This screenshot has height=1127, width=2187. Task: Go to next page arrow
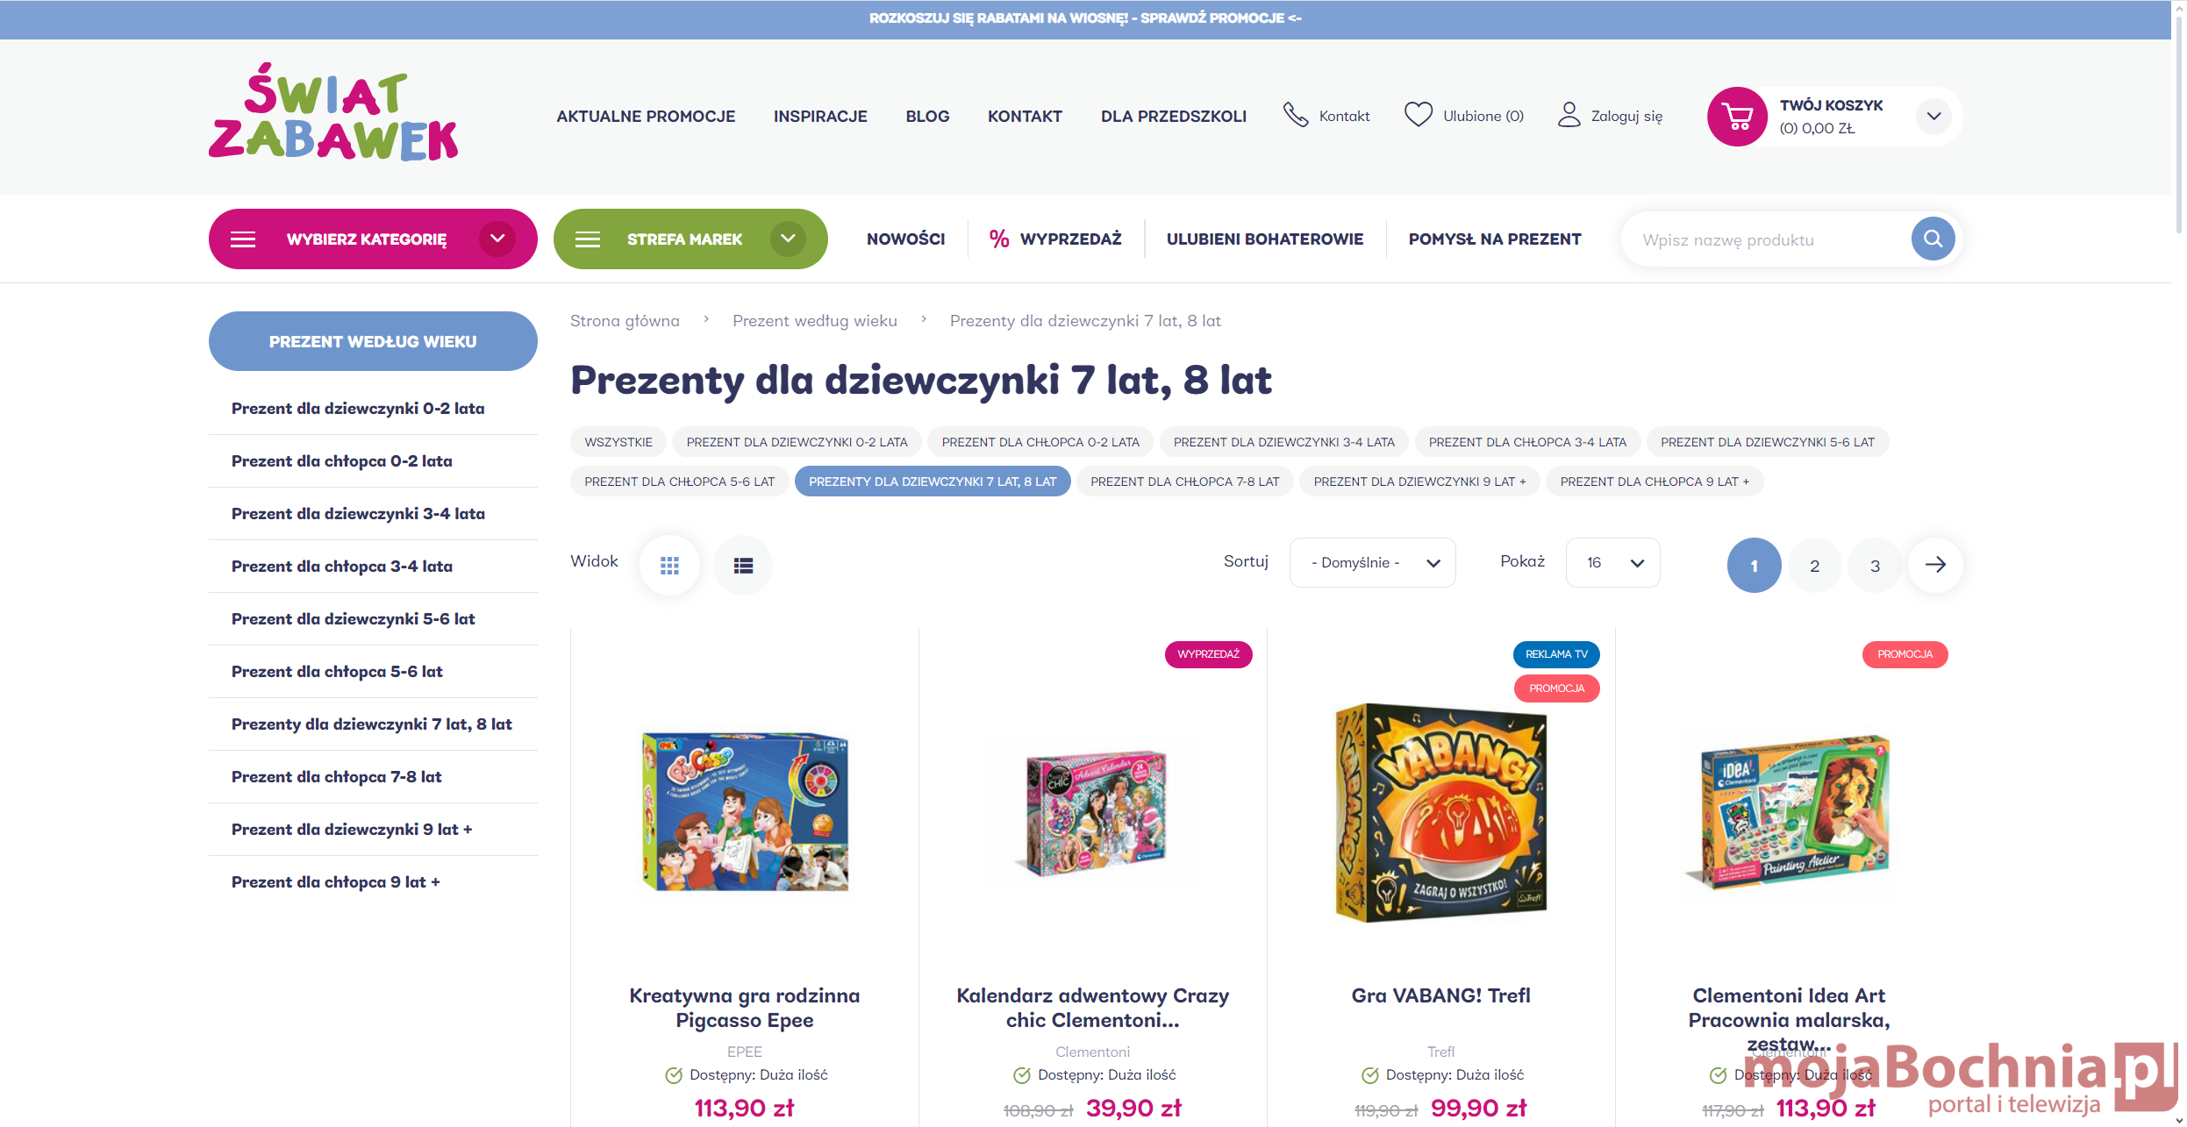(1935, 565)
